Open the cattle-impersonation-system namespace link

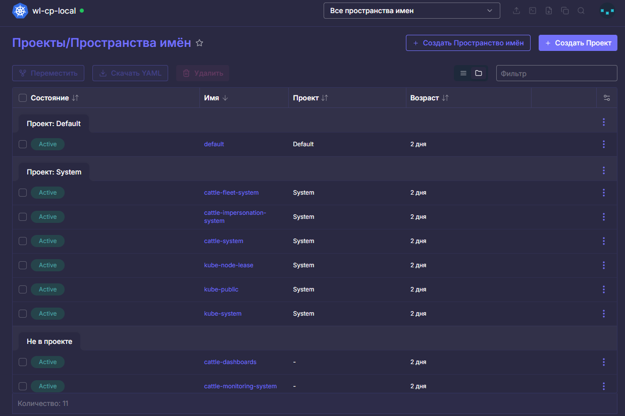[x=235, y=217]
